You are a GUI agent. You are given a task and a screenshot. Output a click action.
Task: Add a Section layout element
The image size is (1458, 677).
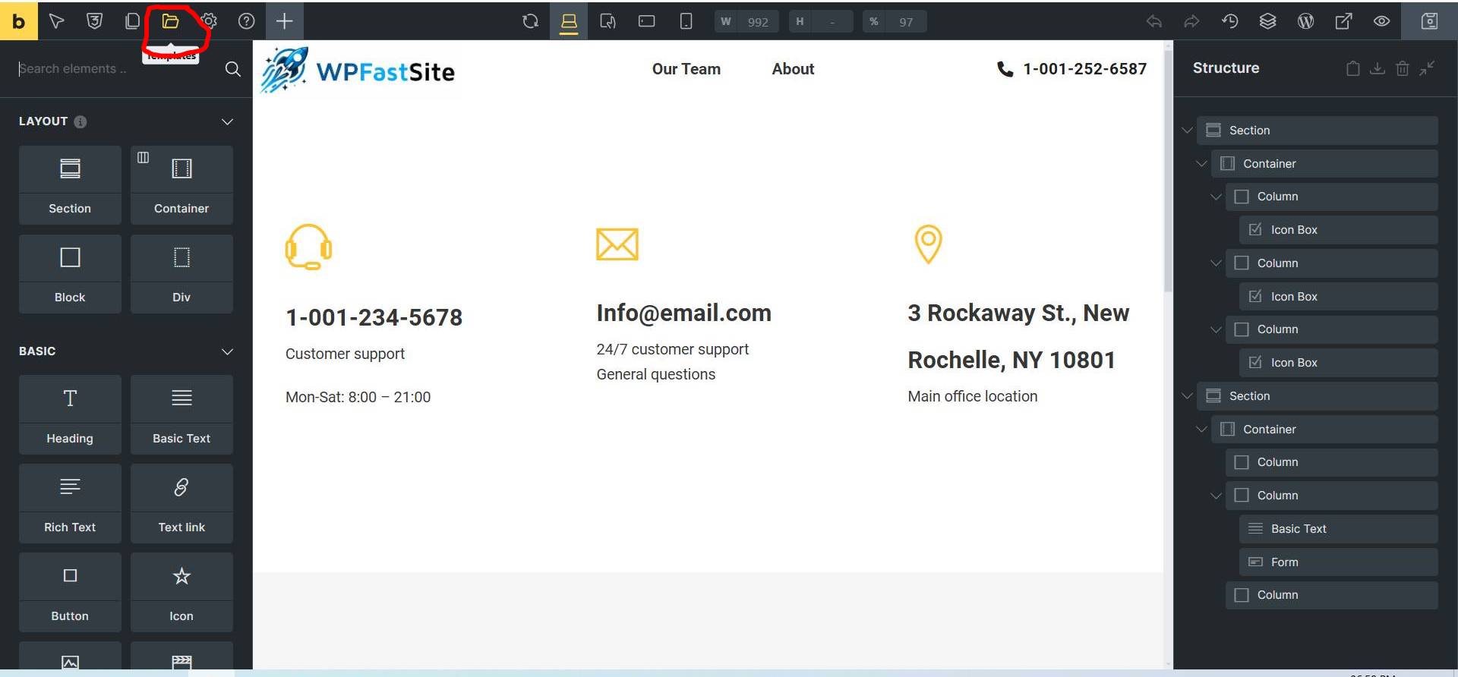(x=70, y=184)
